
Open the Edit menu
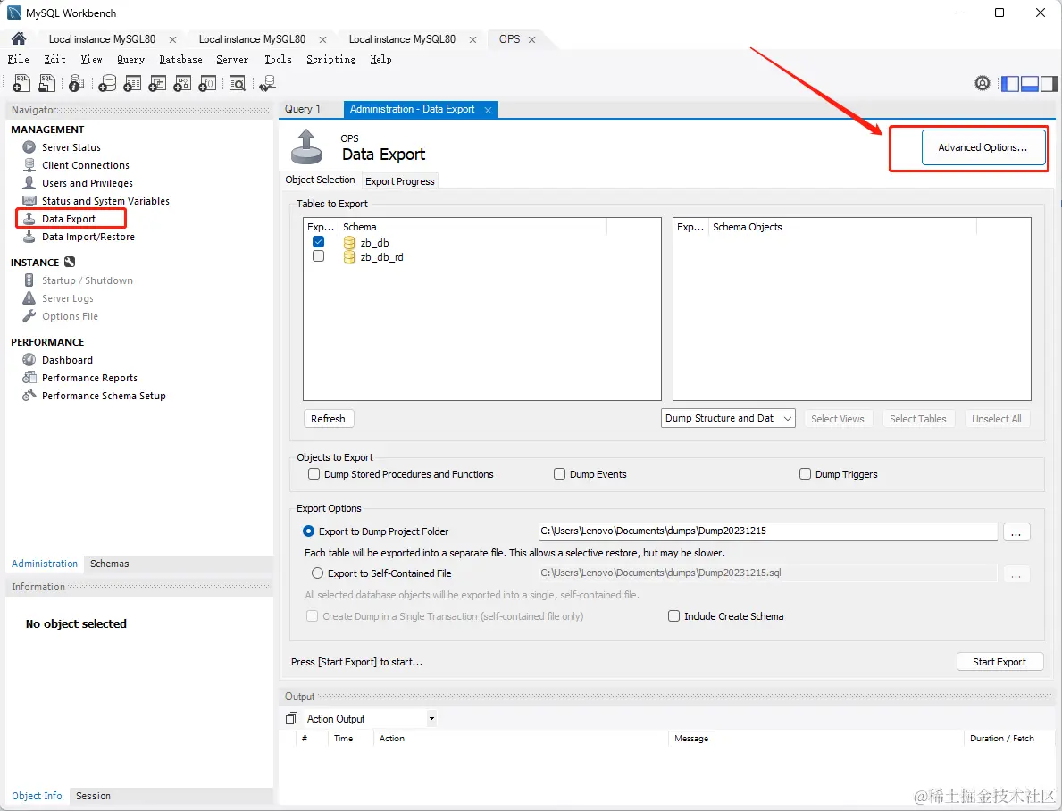54,59
